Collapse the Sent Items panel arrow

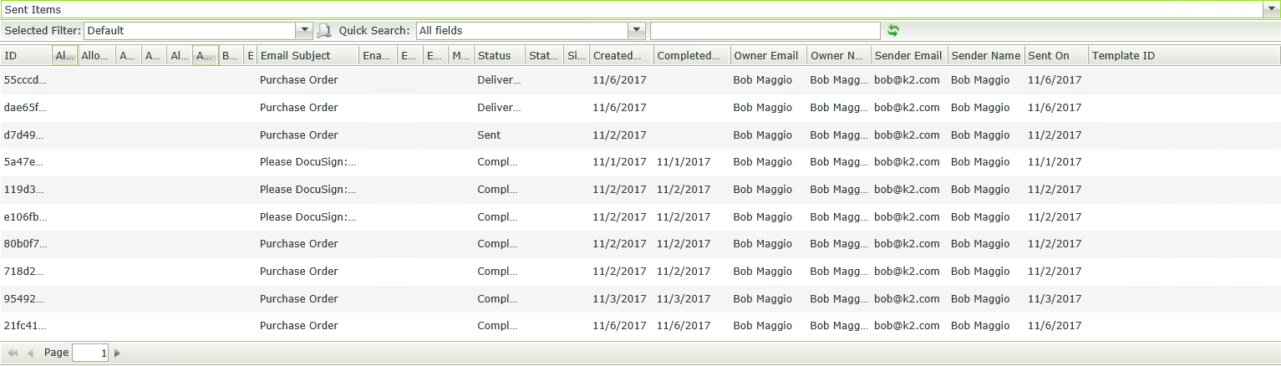coord(1273,9)
